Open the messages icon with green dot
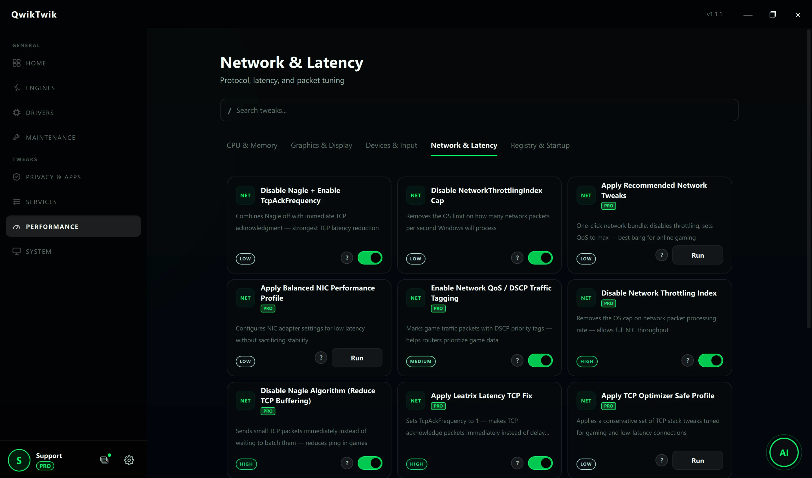This screenshot has height=478, width=812. [x=105, y=460]
